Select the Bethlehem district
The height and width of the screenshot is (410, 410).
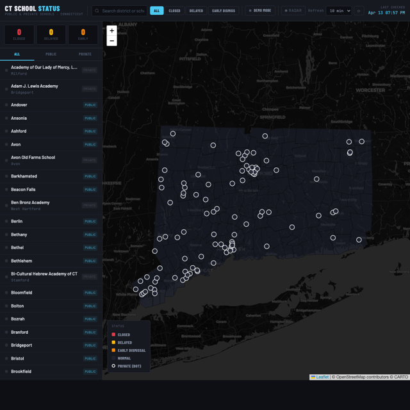51,261
